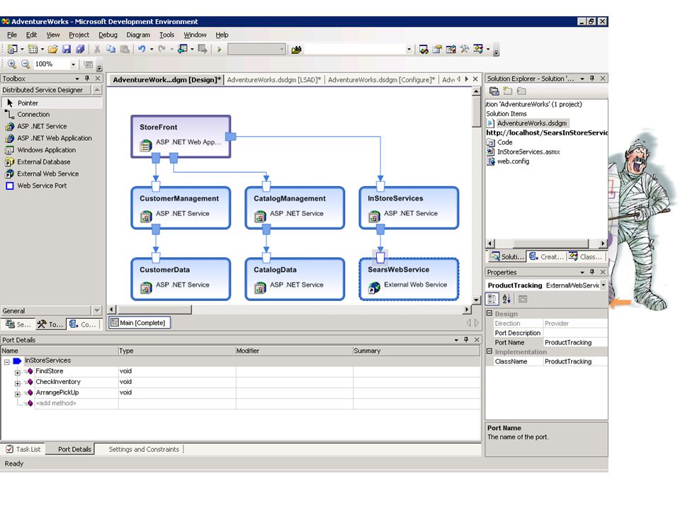
Task: Click the diagram's vertical scrollbar up arrow
Action: (476, 91)
